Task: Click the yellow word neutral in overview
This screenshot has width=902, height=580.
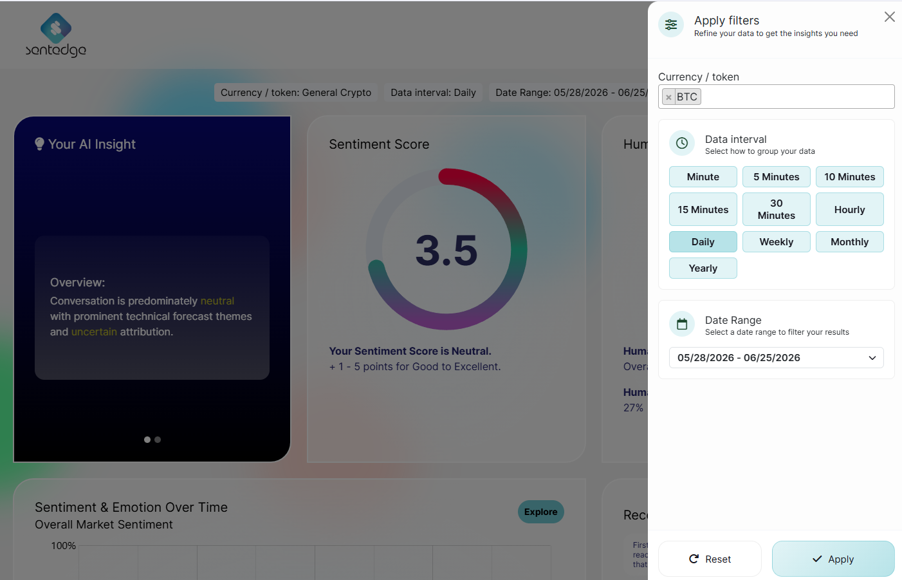Action: point(217,301)
